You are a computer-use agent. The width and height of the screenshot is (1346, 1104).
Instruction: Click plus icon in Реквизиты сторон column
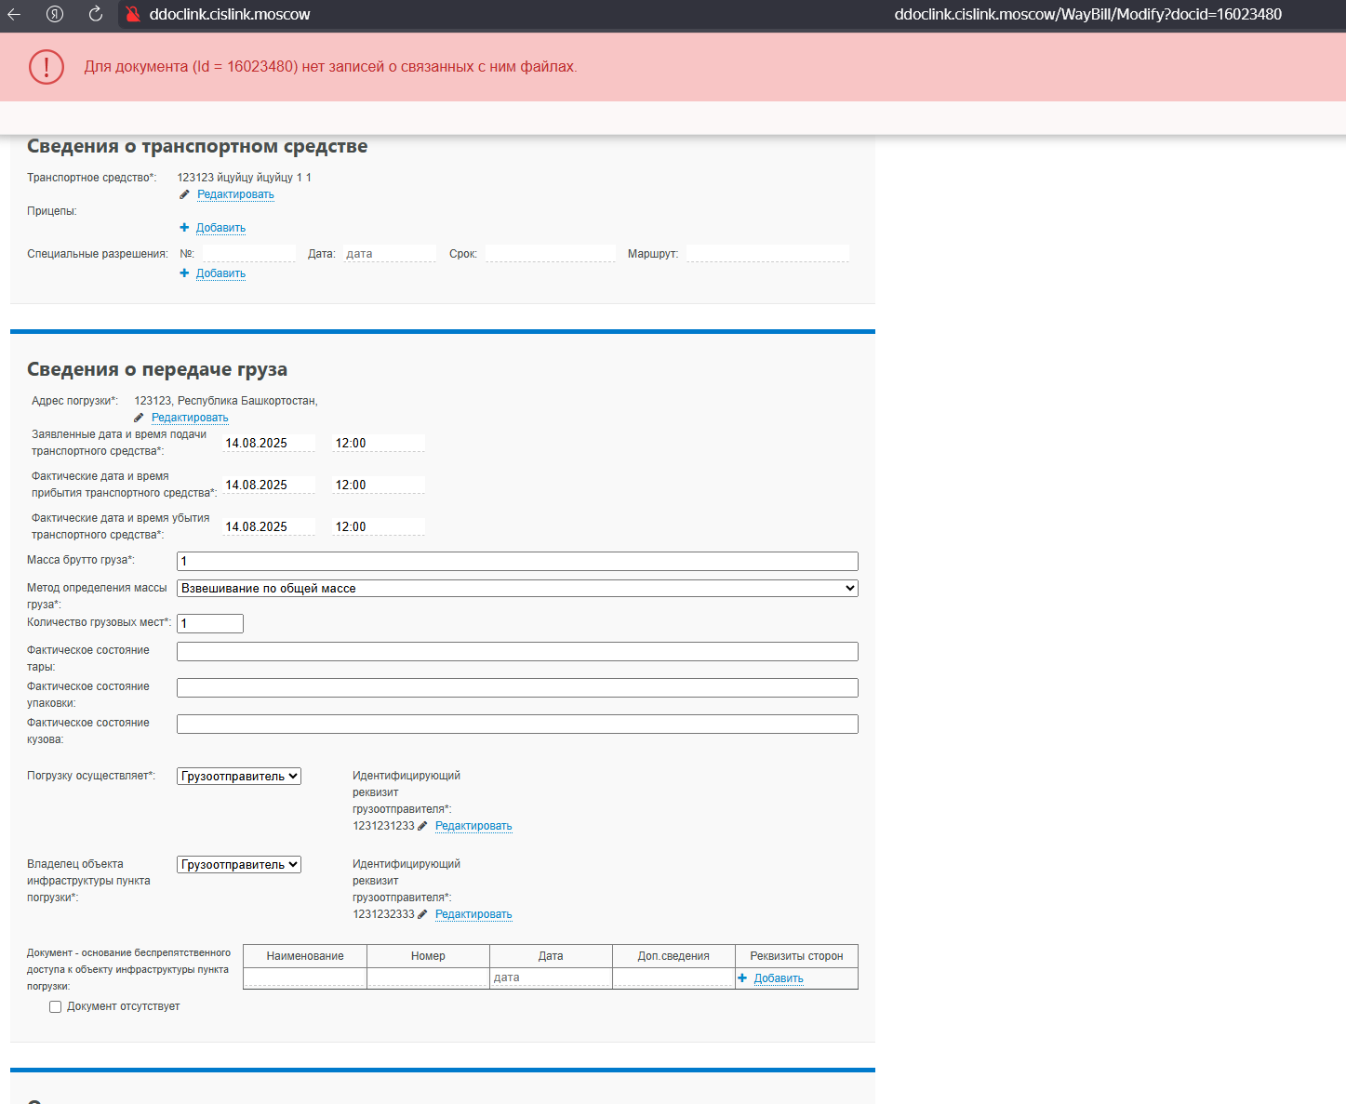(742, 978)
